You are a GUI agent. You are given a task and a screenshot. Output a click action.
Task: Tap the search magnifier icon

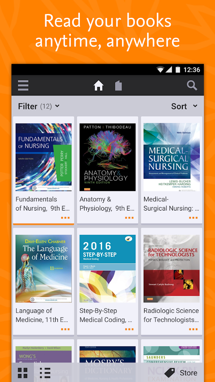(x=192, y=86)
